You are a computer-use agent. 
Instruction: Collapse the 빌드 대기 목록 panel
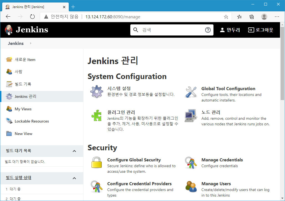[x=74, y=151]
